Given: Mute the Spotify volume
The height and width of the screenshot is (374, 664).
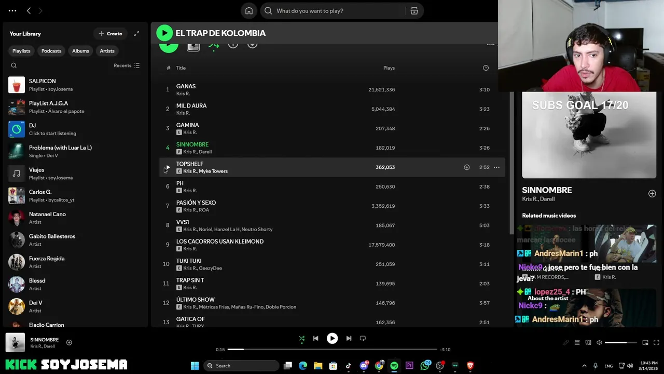Looking at the screenshot, I should (599, 343).
